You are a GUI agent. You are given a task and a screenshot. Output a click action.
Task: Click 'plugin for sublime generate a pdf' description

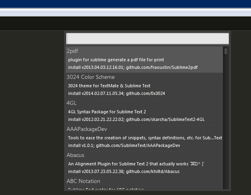coord(116,60)
